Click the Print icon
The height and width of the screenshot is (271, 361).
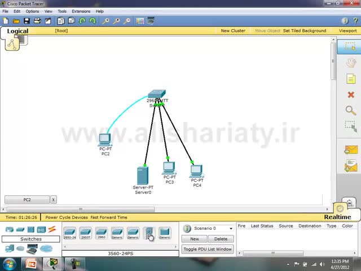pos(37,21)
